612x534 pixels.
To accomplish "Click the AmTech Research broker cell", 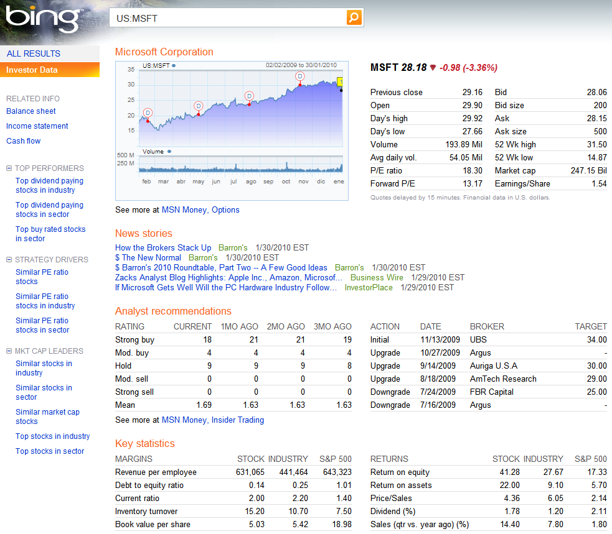I will click(503, 379).
